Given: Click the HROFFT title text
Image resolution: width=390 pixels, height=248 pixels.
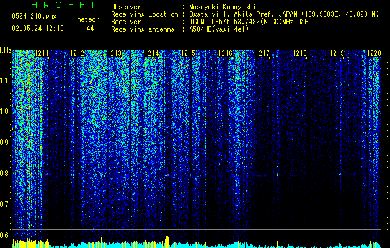Looking at the screenshot, I should [x=64, y=5].
